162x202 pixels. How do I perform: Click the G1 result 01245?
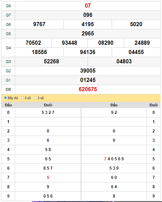tap(88, 80)
